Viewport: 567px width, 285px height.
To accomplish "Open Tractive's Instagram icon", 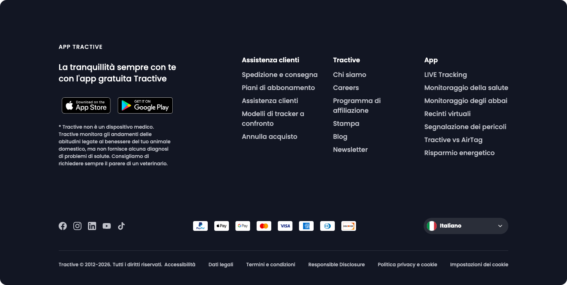I will click(77, 226).
